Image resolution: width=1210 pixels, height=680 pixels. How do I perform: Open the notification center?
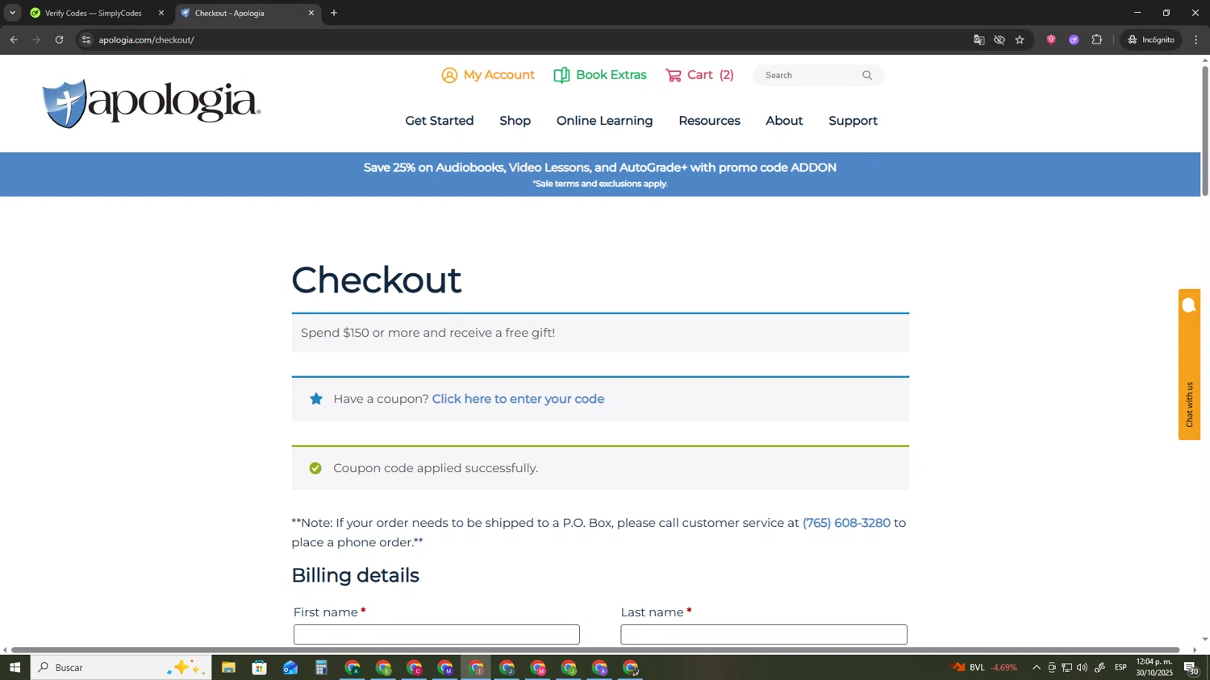coord(1191,667)
